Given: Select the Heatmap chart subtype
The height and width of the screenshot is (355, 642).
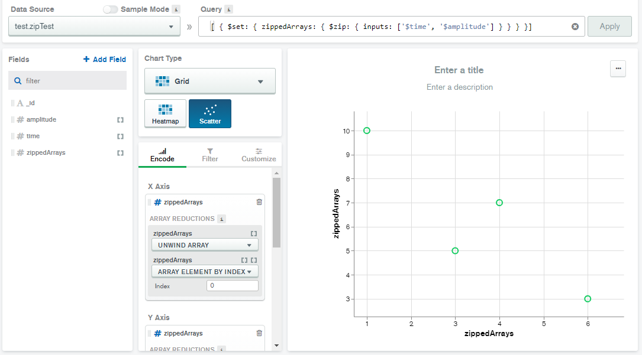Looking at the screenshot, I should (165, 114).
